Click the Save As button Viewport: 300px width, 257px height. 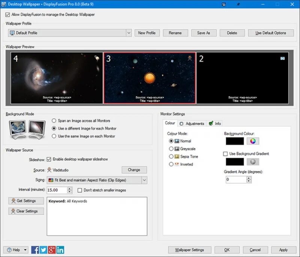(x=204, y=33)
